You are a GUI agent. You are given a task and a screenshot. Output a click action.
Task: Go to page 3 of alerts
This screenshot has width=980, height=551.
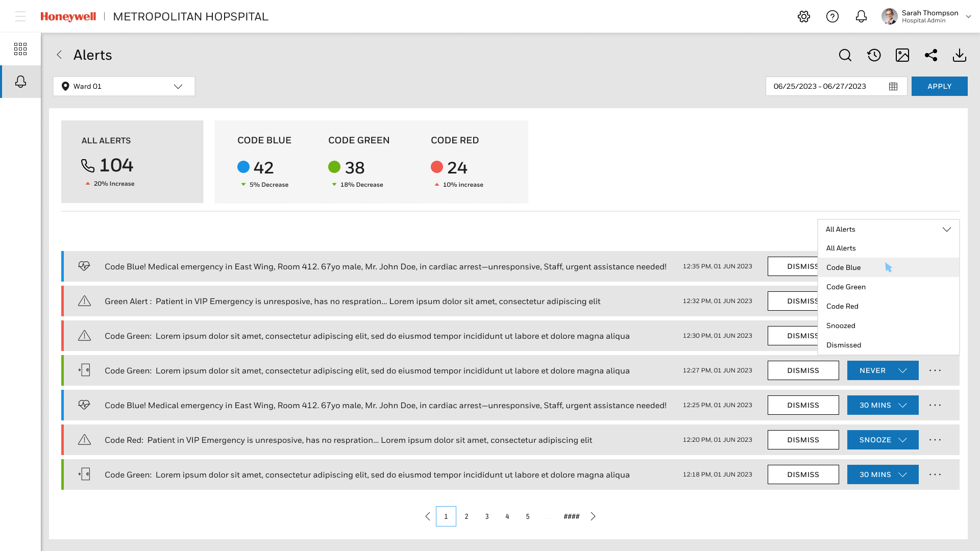(x=487, y=516)
